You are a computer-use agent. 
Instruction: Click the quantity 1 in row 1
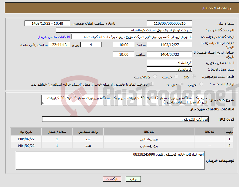tap(57, 139)
